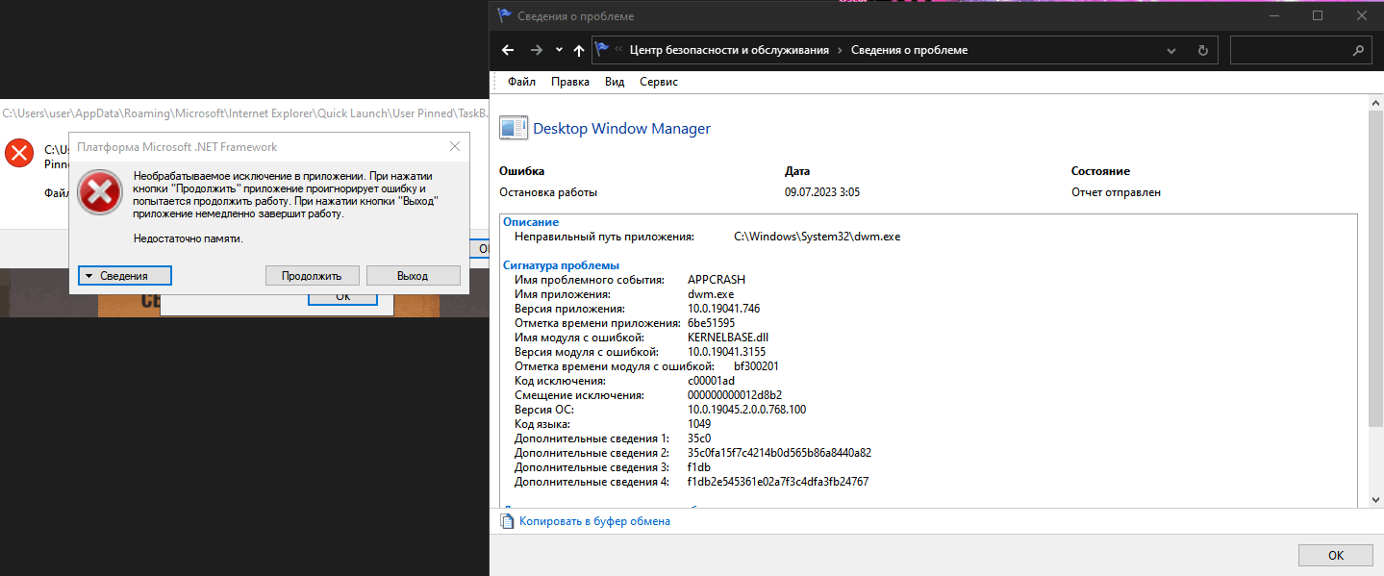Expand the address bar history dropdown
The width and height of the screenshot is (1384, 576).
(1171, 50)
